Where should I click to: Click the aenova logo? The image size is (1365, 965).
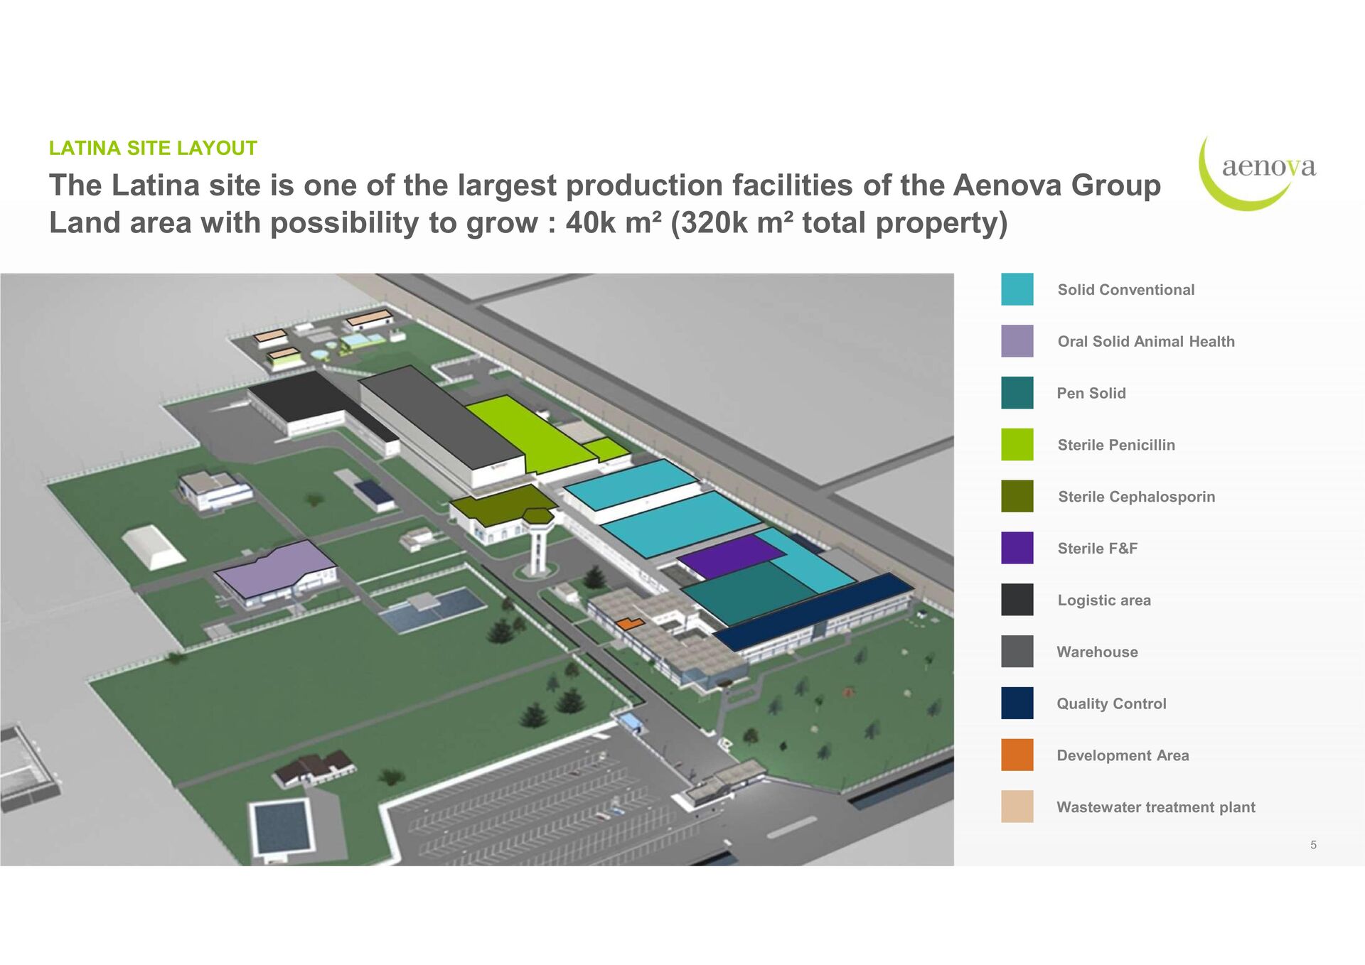coord(1257,173)
